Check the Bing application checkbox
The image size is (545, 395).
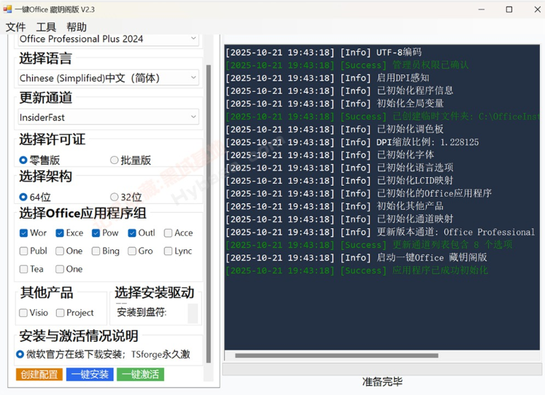click(x=96, y=251)
